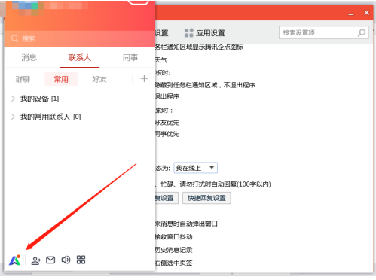Click 右侧选中页签 option text
The image size is (376, 280).
(174, 263)
